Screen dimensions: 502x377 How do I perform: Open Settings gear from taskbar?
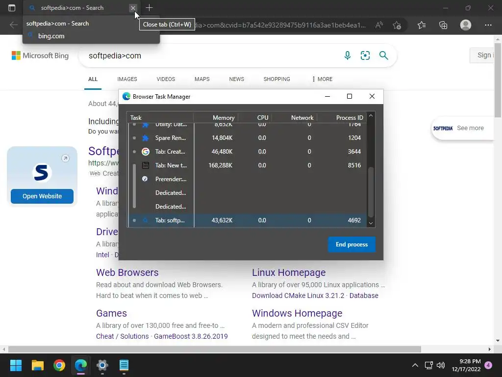(x=102, y=365)
